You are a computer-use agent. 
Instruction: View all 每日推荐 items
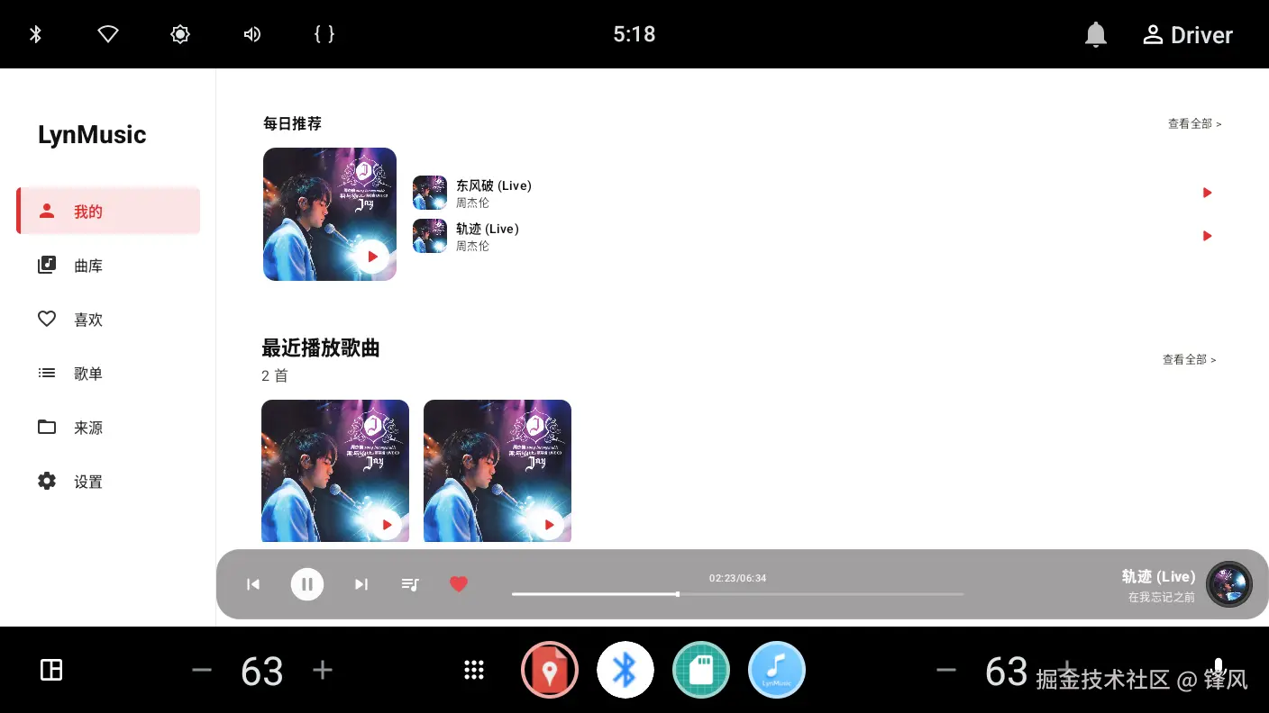[1194, 124]
